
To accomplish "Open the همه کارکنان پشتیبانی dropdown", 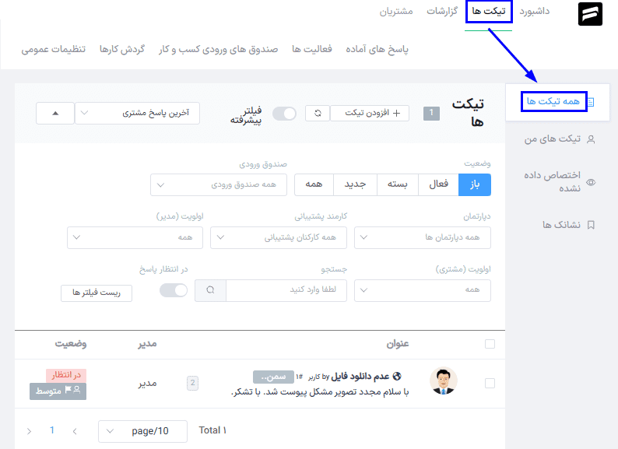I will click(279, 237).
